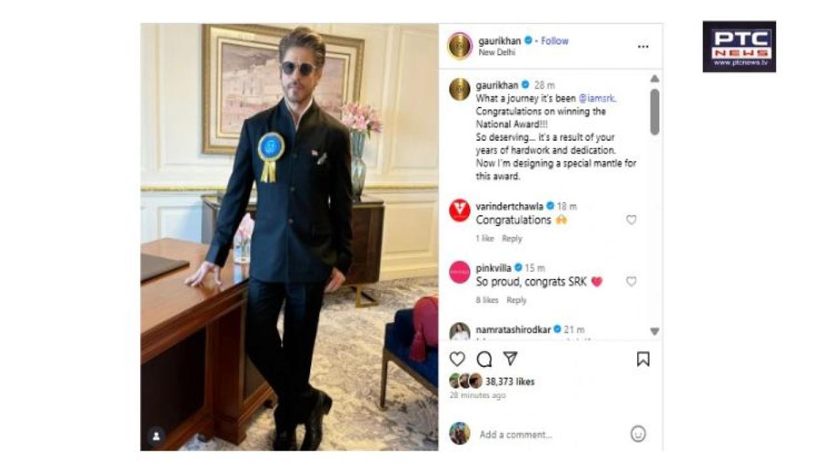The image size is (834, 469).
Task: Save post with bookmark icon
Action: [643, 359]
